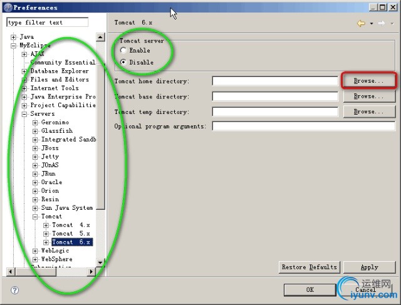Select Oracle in the servers list
The image size is (401, 305).
pos(51,182)
